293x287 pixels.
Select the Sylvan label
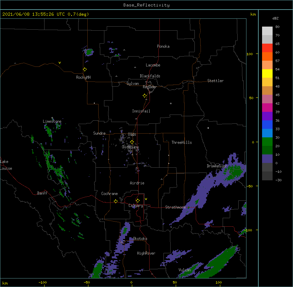133,84
